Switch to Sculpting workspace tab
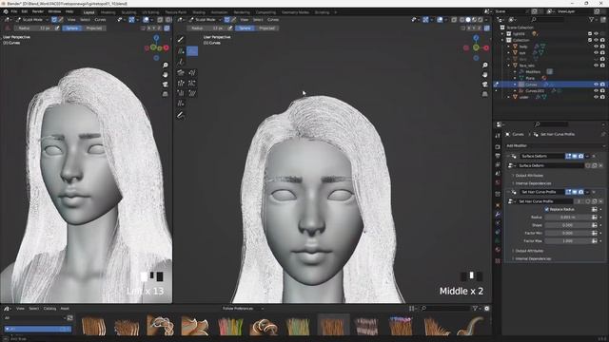609x342 pixels. [128, 12]
